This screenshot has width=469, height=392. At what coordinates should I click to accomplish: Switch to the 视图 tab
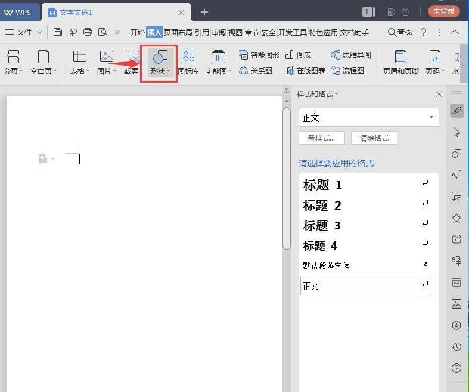(x=235, y=32)
